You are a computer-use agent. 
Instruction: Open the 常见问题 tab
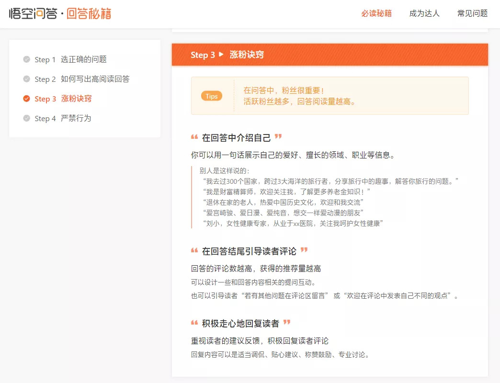click(472, 13)
